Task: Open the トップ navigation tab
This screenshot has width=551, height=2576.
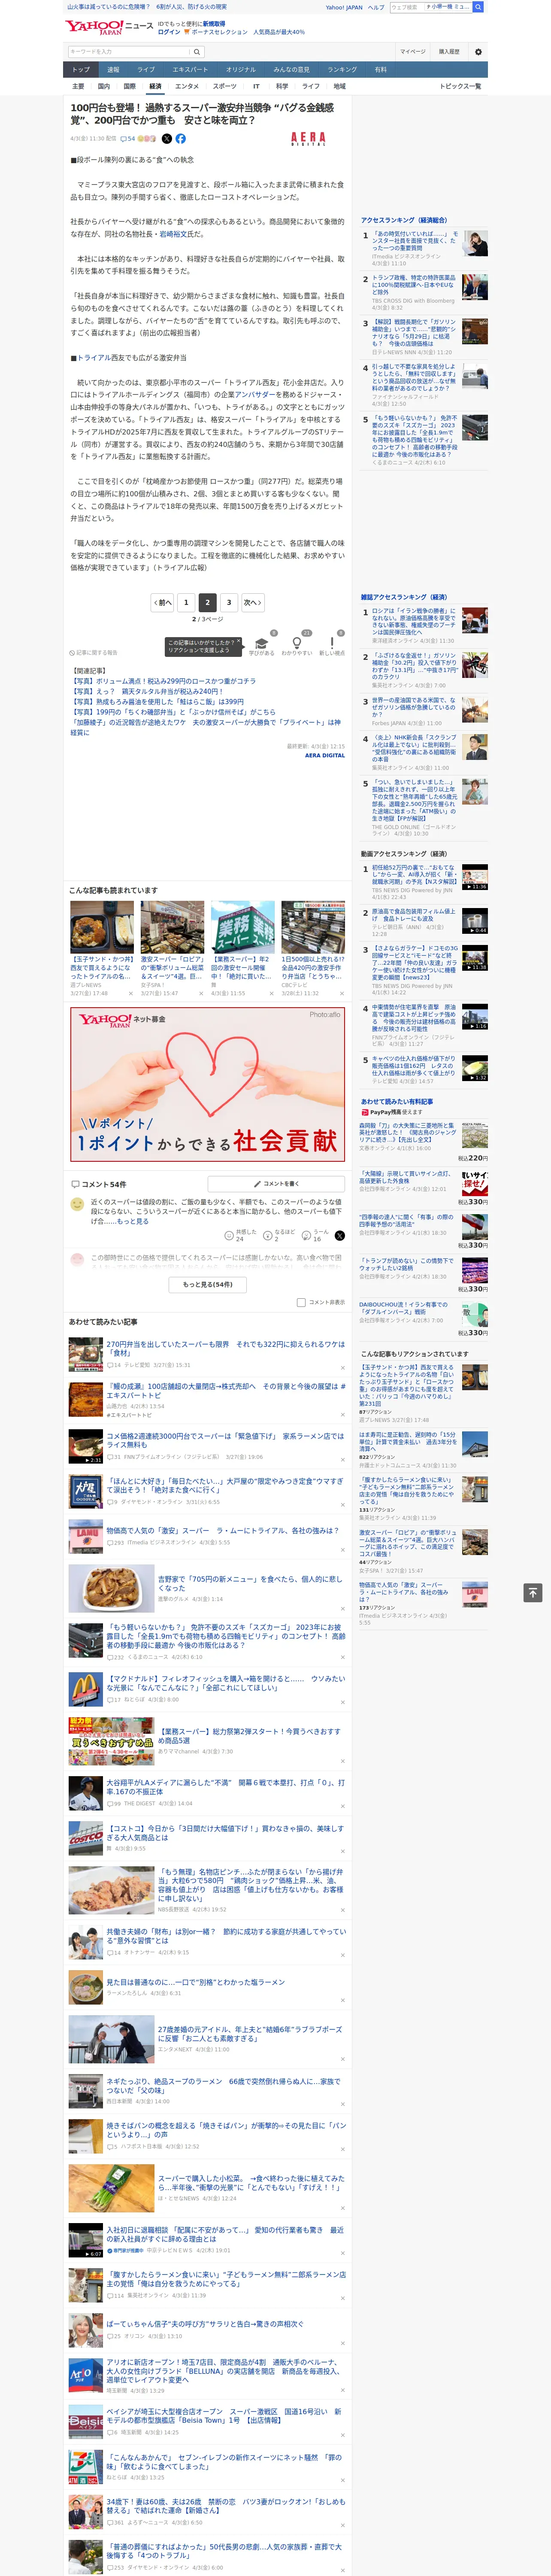Action: [81, 70]
